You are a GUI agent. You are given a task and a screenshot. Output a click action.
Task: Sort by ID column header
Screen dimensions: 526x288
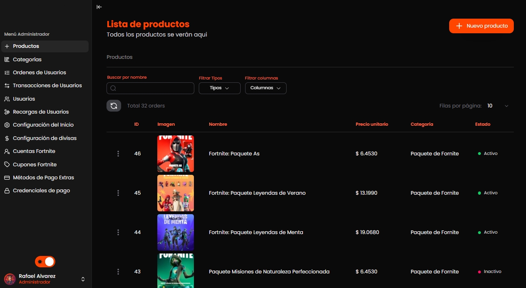[x=137, y=124]
